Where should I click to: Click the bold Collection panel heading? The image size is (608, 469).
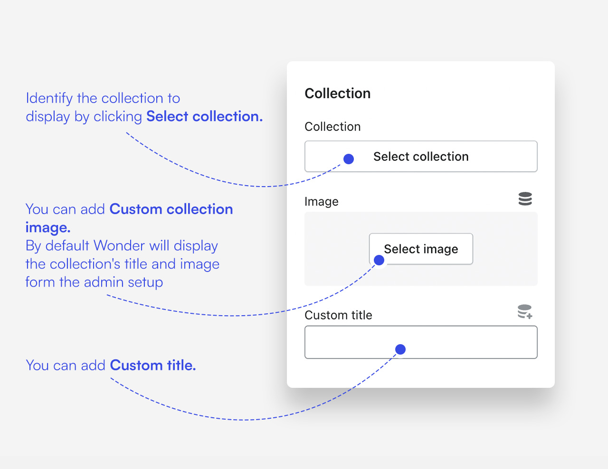click(337, 94)
